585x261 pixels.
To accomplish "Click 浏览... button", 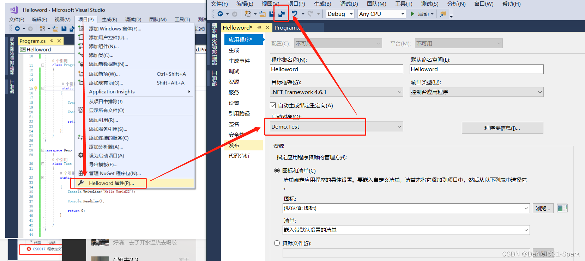I will [543, 208].
